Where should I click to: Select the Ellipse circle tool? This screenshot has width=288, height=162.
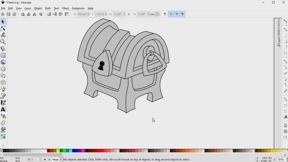click(x=3, y=69)
